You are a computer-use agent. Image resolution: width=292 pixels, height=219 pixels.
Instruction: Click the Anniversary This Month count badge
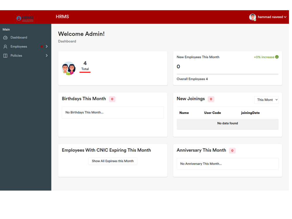pos(232,150)
